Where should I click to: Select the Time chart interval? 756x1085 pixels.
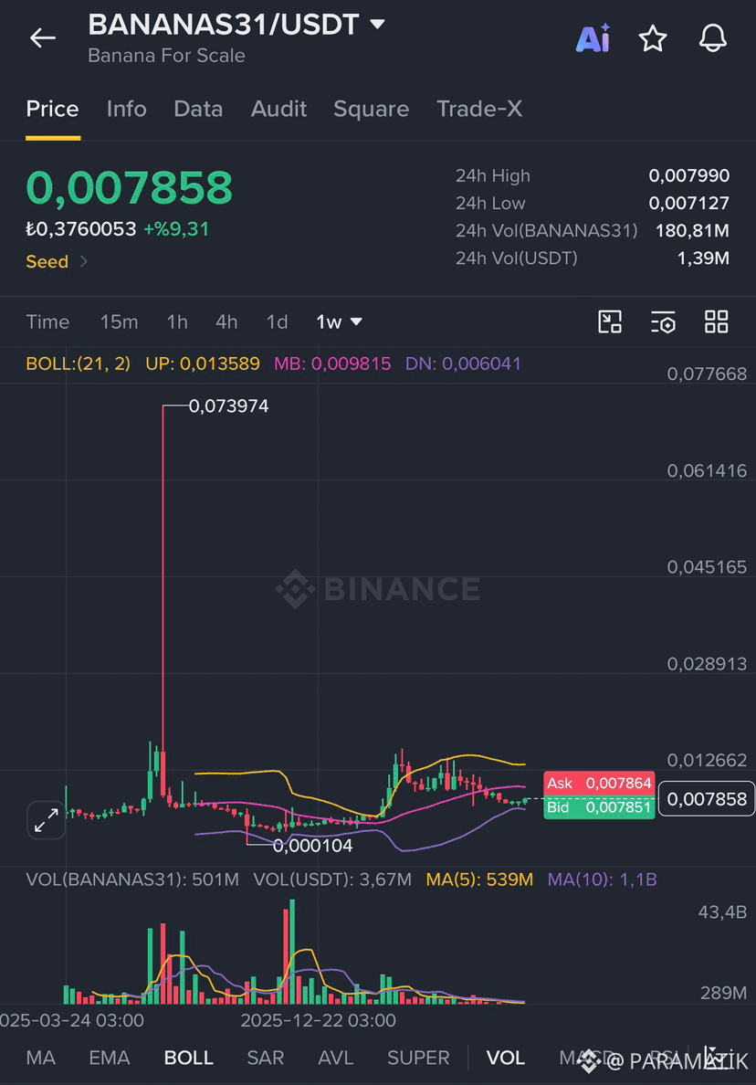[x=47, y=321]
